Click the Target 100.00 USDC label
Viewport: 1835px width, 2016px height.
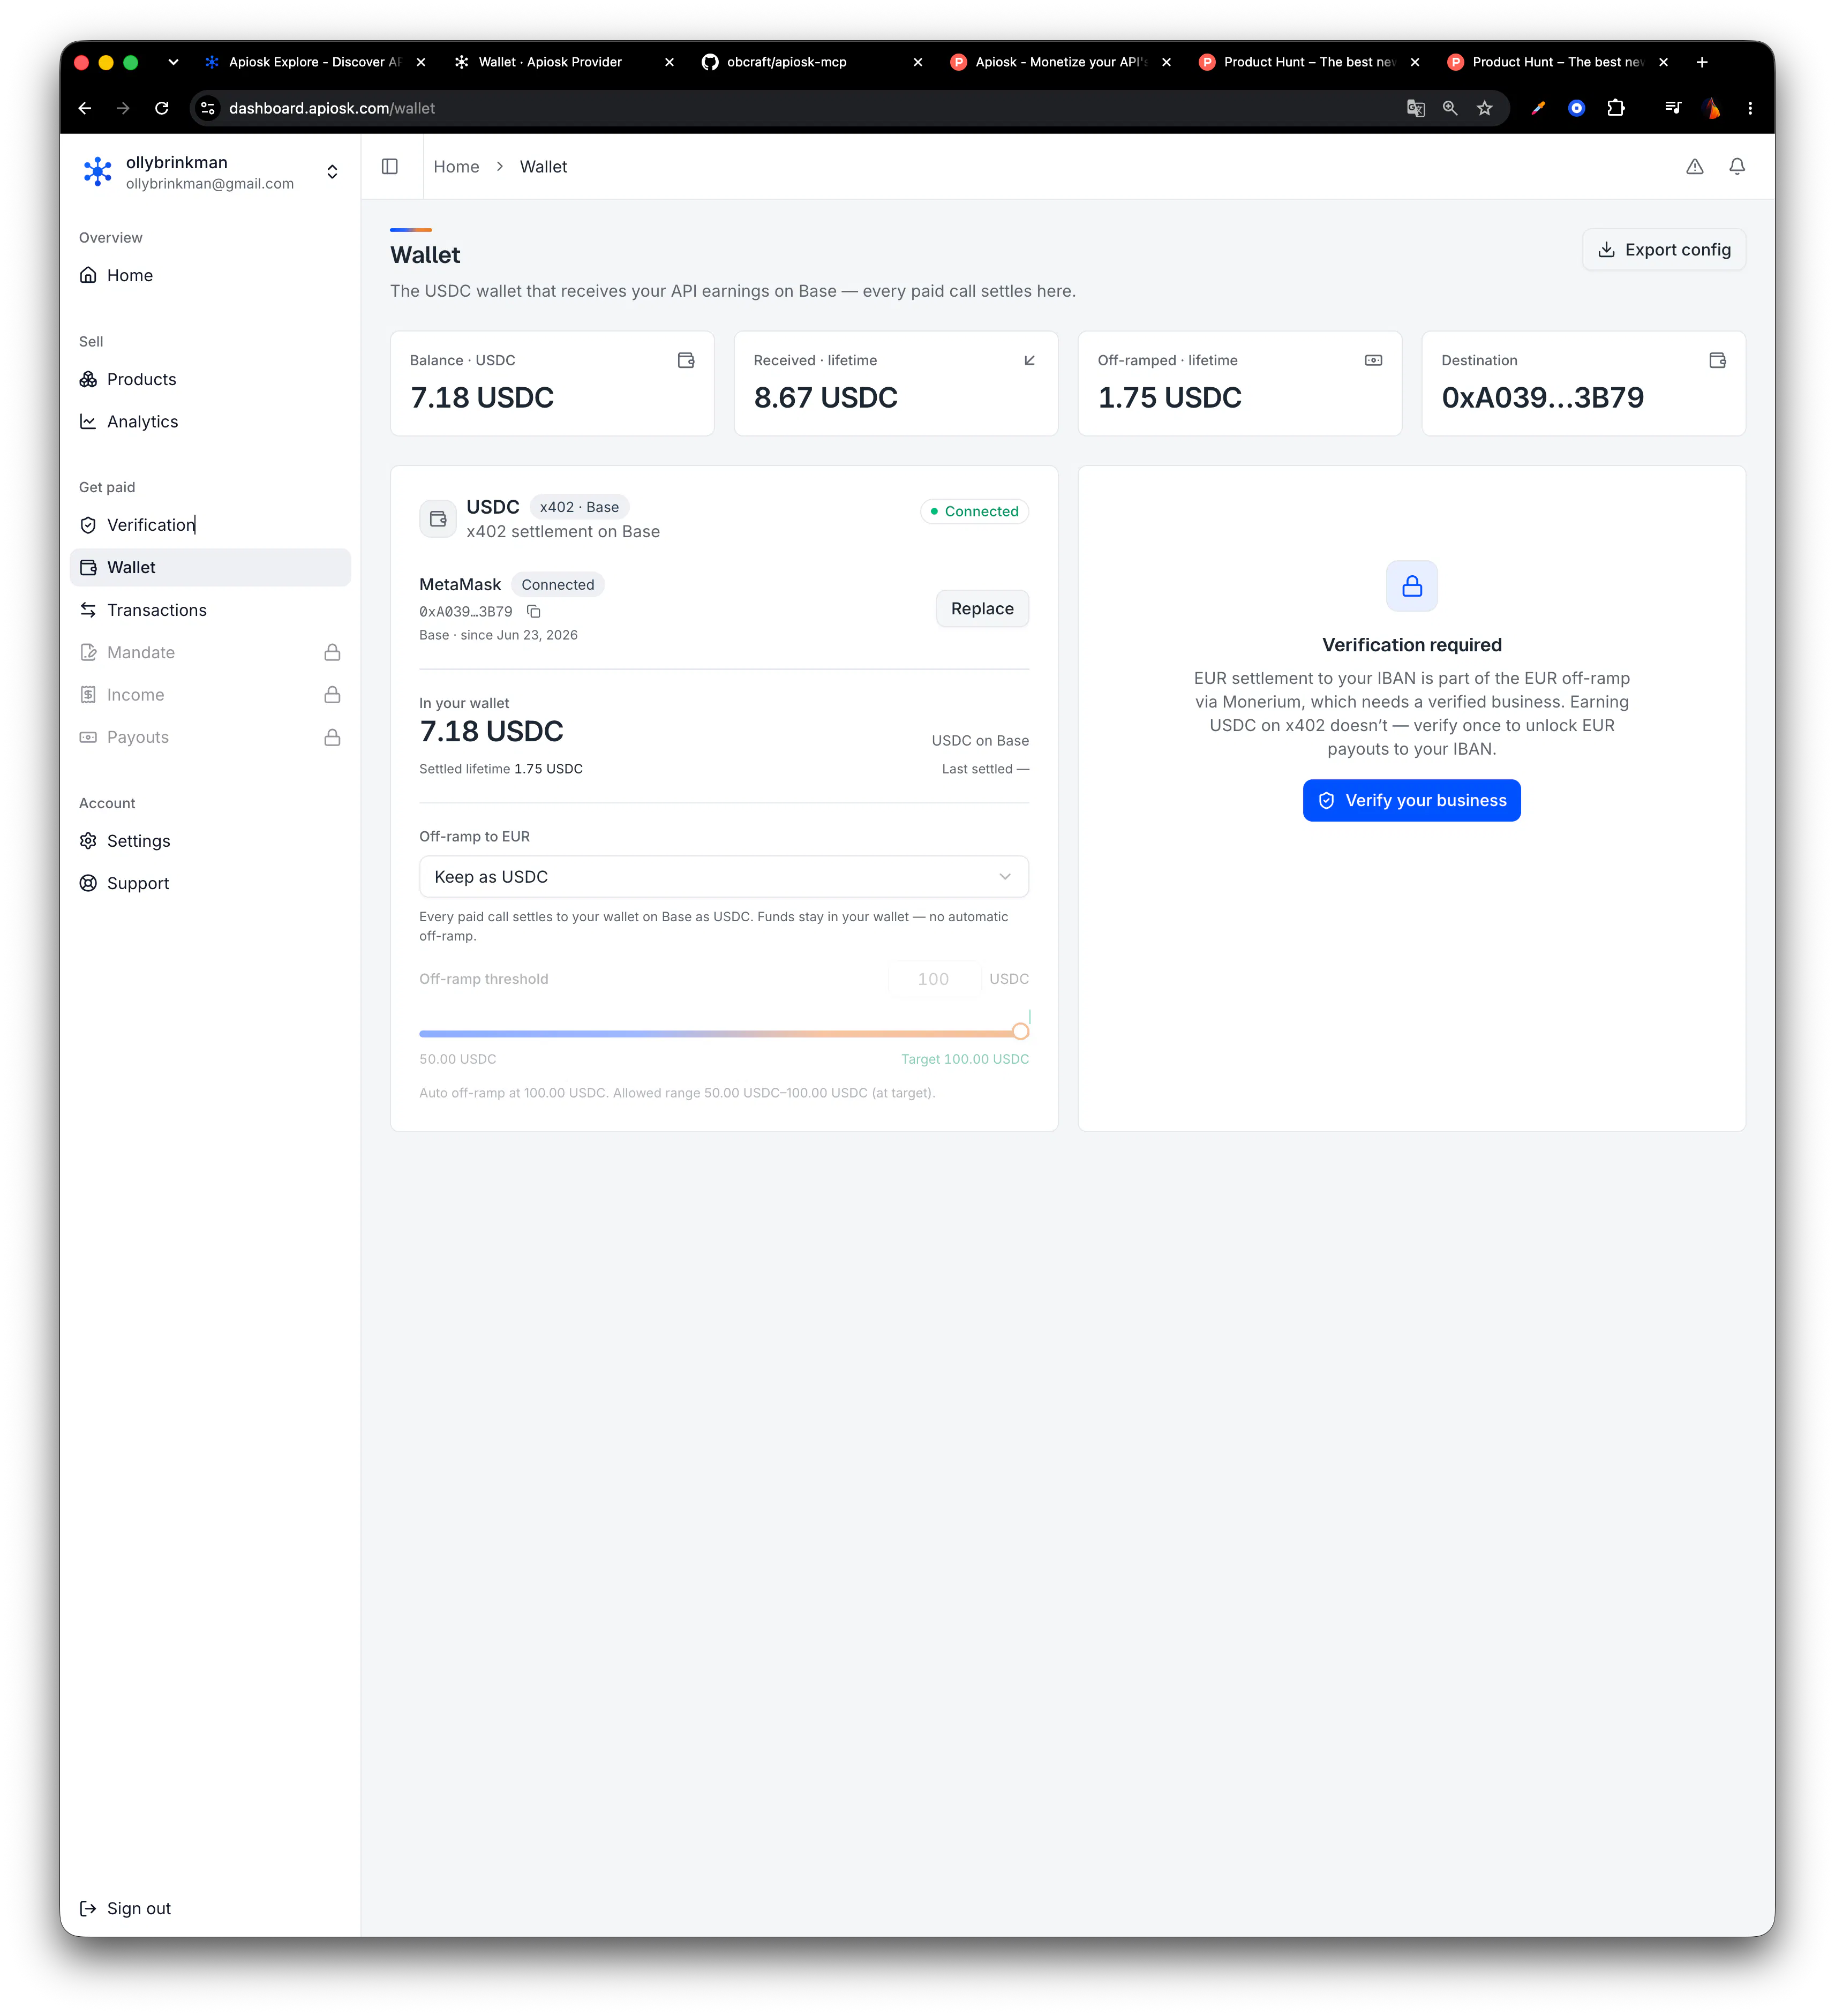964,1059
